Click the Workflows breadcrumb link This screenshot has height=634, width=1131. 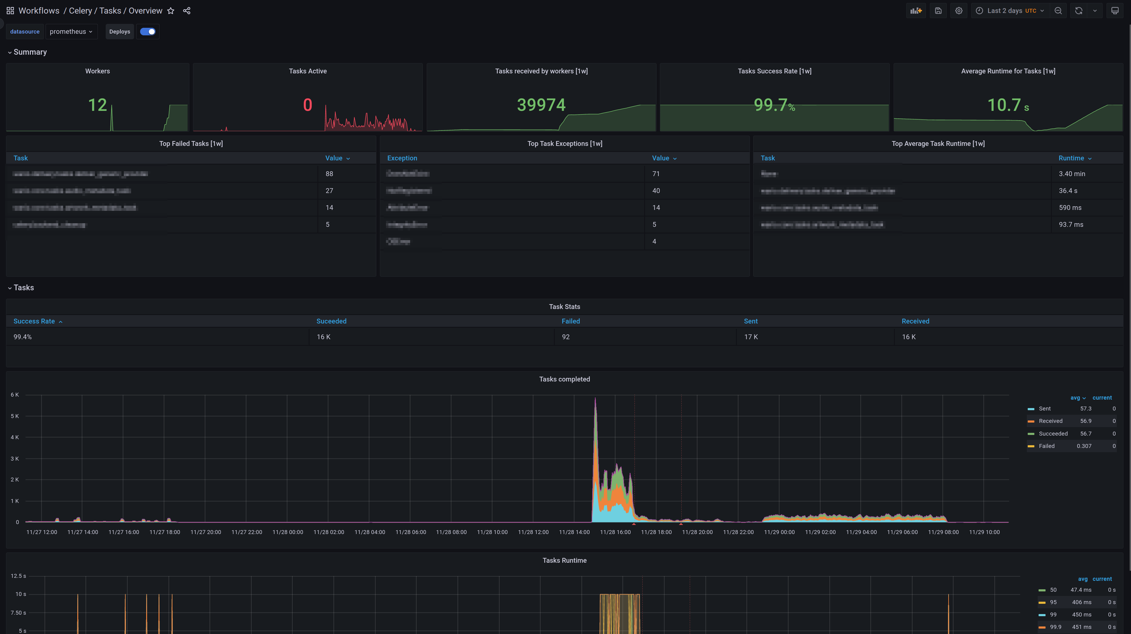tap(39, 11)
